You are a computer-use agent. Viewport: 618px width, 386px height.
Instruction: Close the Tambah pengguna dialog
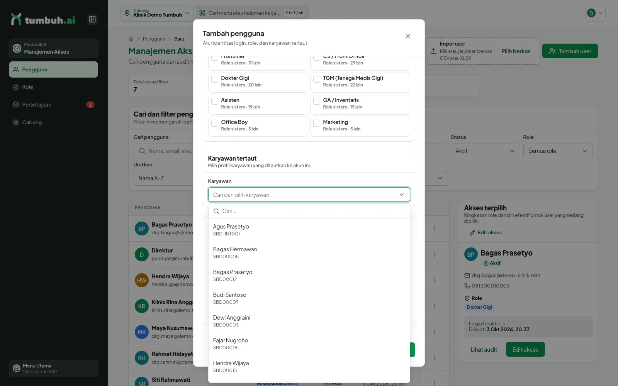(407, 36)
